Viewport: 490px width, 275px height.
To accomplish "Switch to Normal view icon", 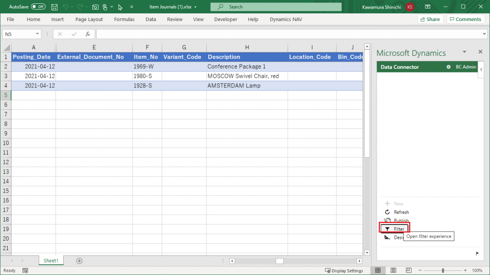I will point(378,270).
